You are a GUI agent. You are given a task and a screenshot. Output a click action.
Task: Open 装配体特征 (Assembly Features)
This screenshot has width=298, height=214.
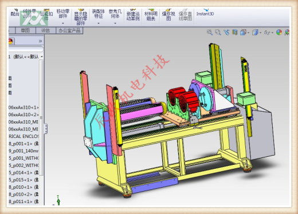pos(99,14)
